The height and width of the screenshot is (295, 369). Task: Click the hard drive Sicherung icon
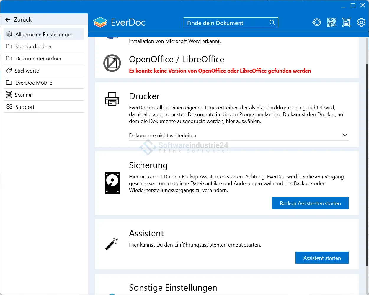[x=112, y=183]
